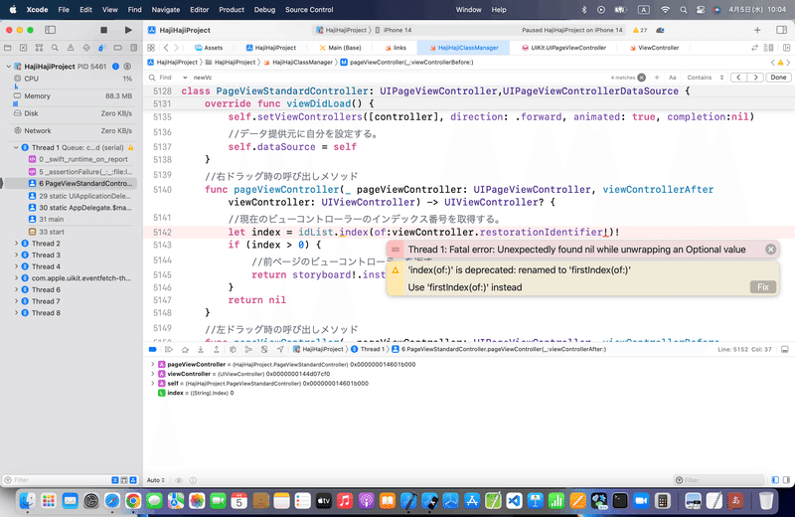This screenshot has height=517, width=795.
Task: Expand the pageViewController variable
Action: pos(153,364)
